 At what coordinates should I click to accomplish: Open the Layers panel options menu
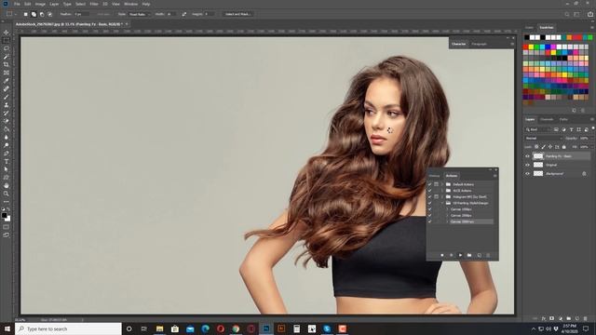click(x=592, y=119)
